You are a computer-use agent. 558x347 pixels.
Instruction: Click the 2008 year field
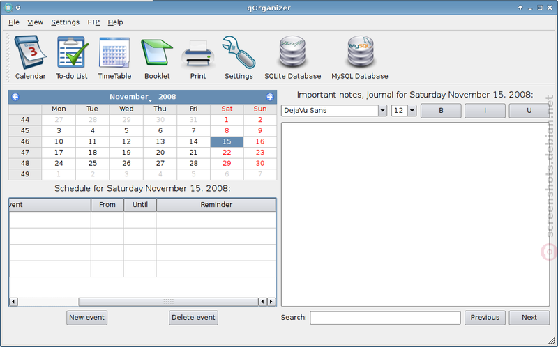pos(167,97)
